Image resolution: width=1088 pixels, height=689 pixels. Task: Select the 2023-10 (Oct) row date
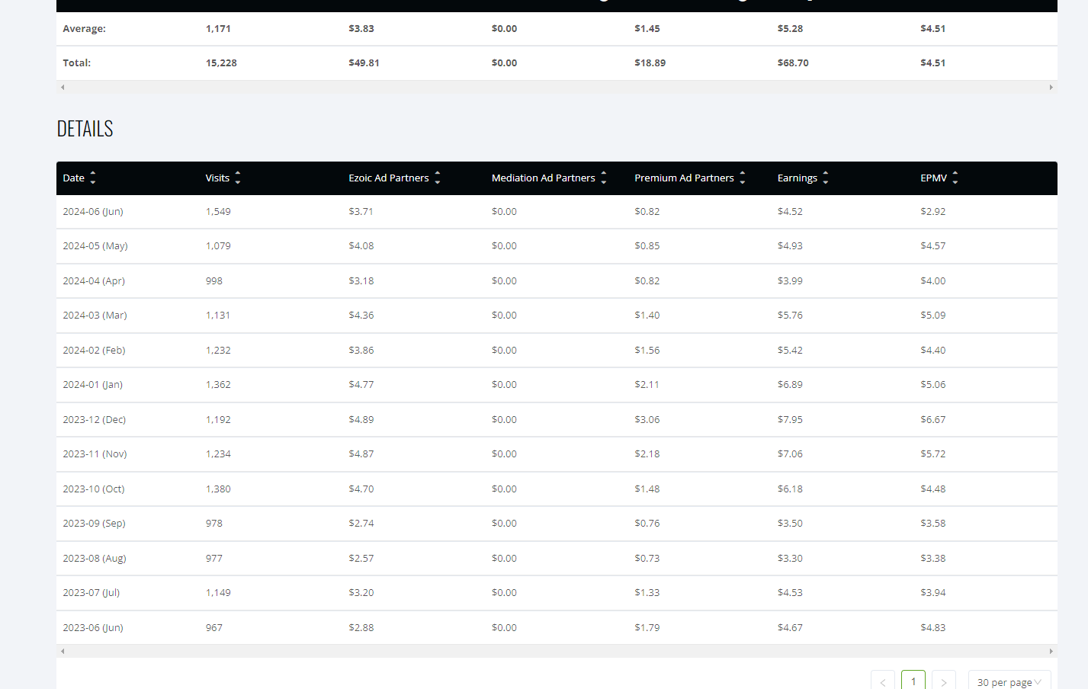tap(94, 489)
